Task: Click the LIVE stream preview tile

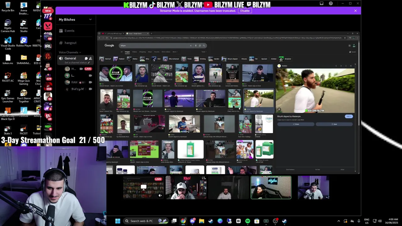Action: coord(144,187)
